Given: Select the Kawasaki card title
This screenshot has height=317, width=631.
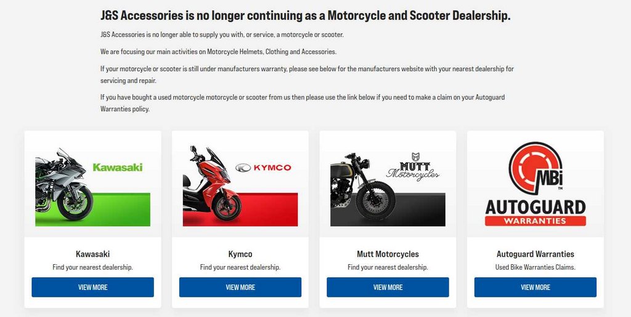Looking at the screenshot, I should tap(92, 254).
